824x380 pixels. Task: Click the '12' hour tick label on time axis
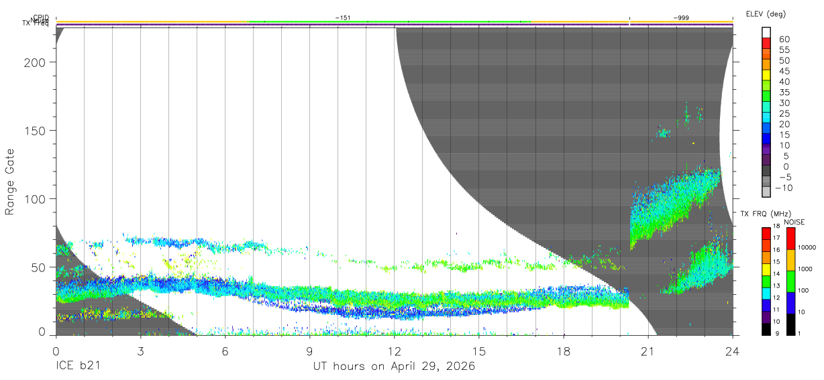[x=395, y=351]
